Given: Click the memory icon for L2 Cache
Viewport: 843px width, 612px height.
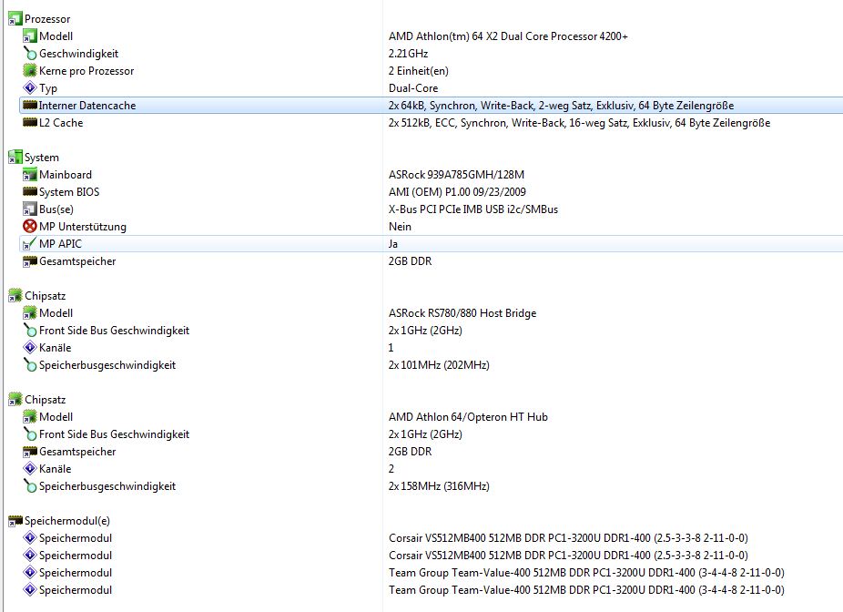Looking at the screenshot, I should tap(30, 123).
